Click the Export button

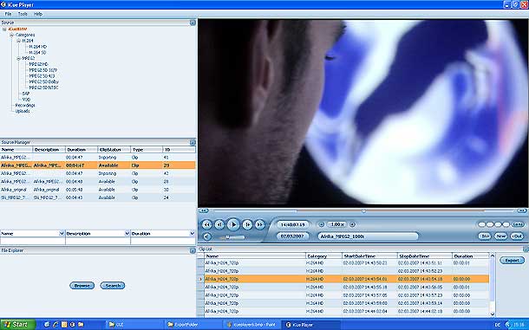pyautogui.click(x=512, y=260)
